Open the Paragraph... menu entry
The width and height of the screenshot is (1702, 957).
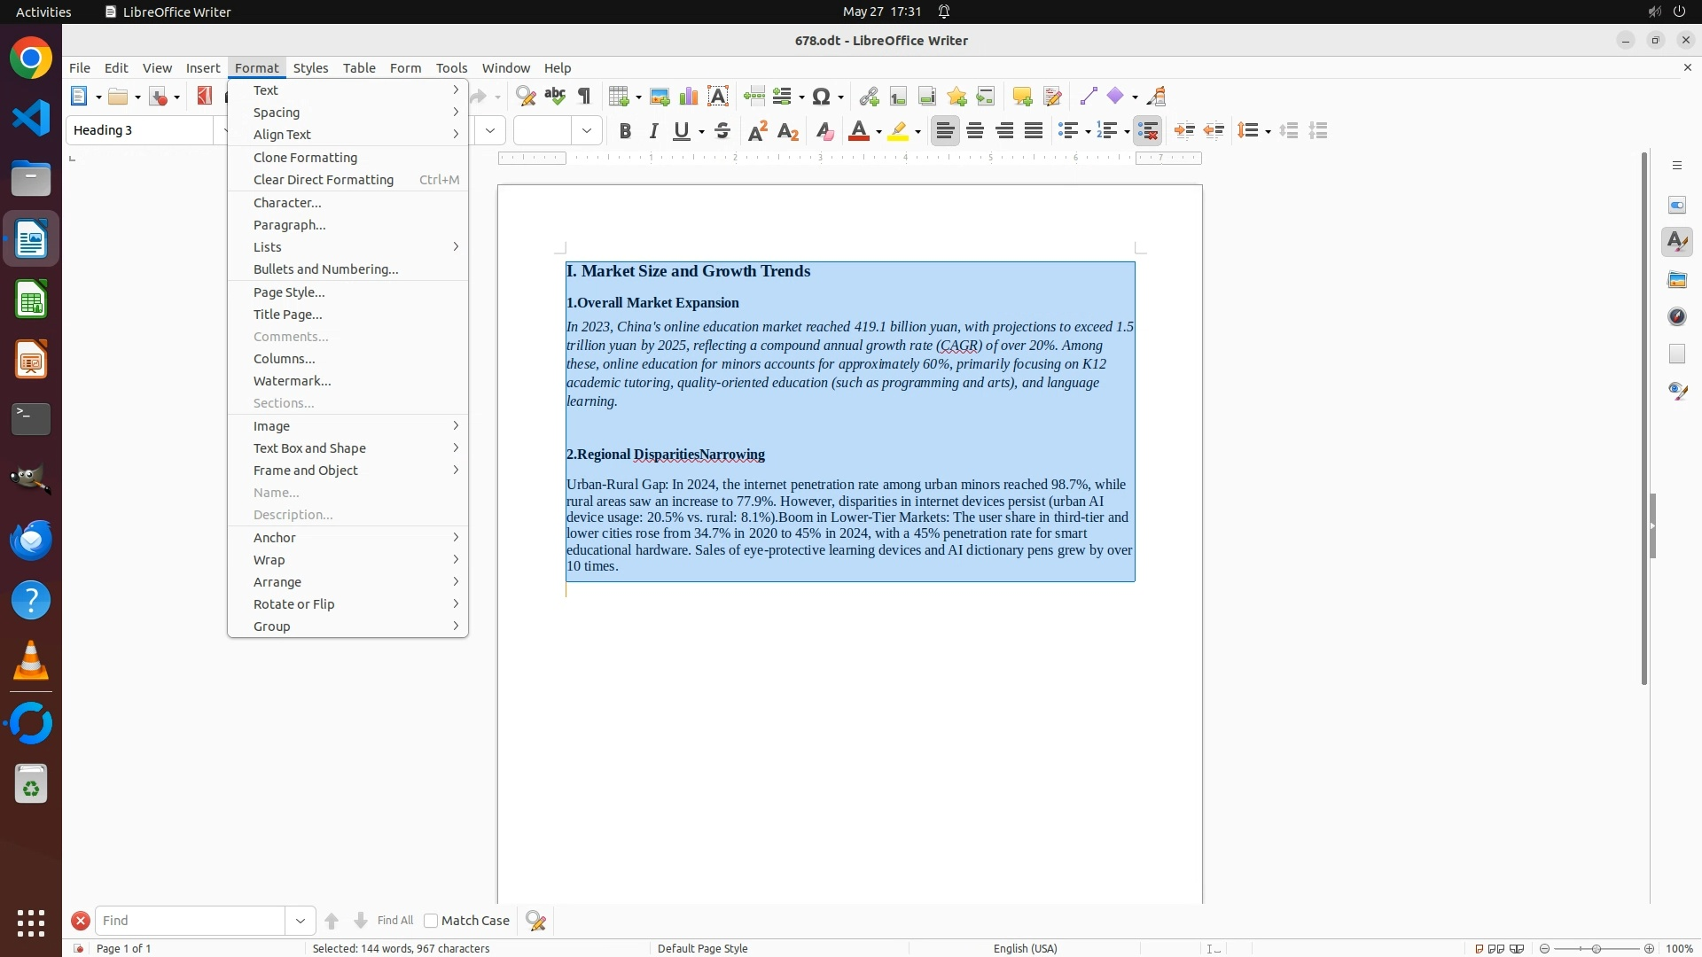[x=290, y=225]
